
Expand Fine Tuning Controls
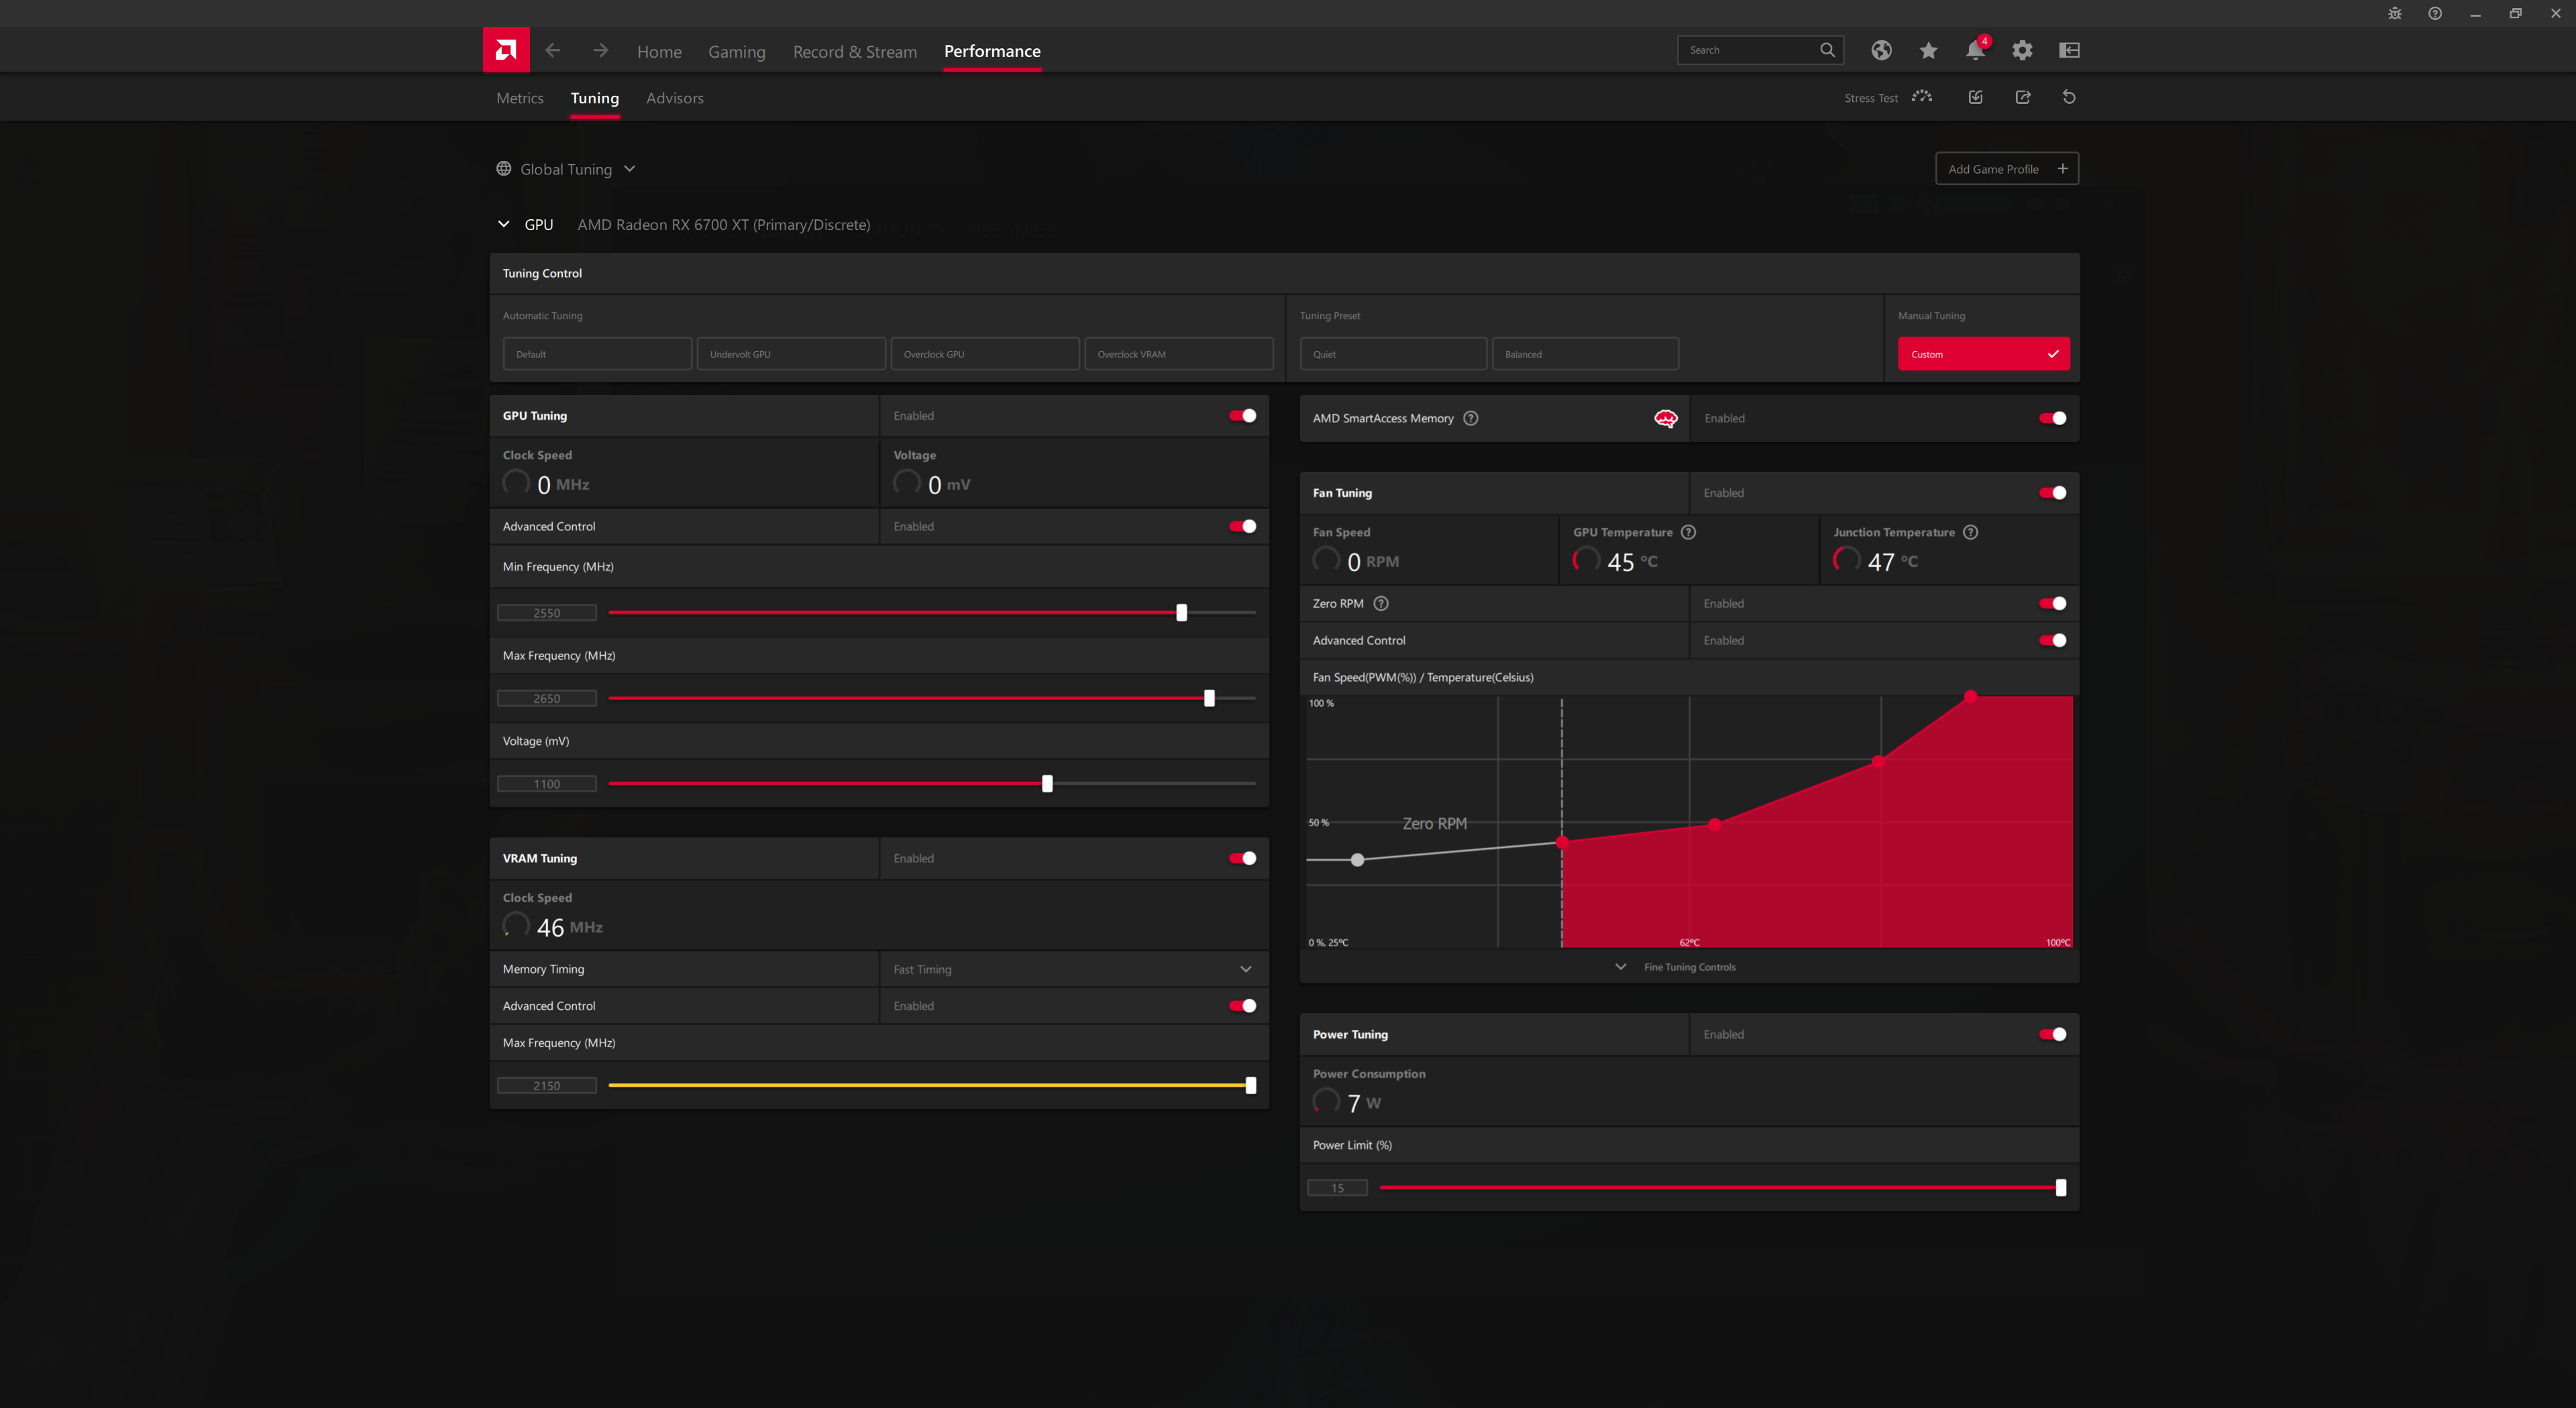coord(1676,966)
